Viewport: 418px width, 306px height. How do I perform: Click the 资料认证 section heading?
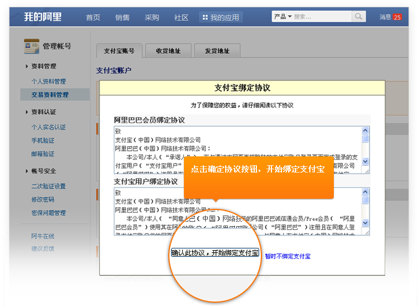tap(43, 112)
